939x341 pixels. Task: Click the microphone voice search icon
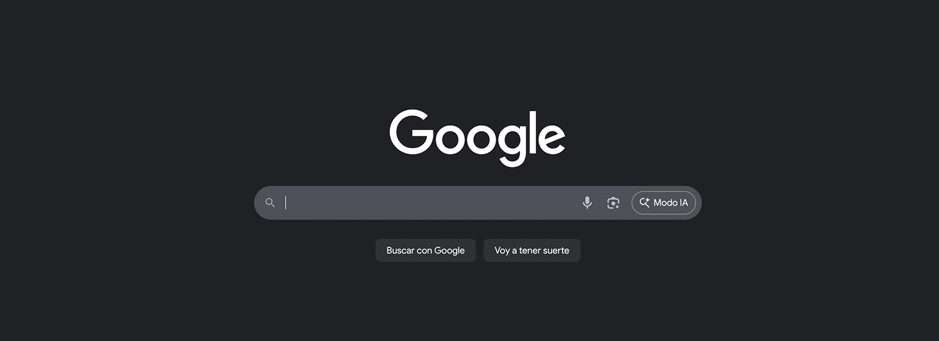[x=587, y=203]
